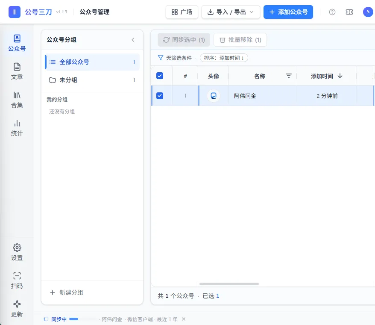Uncheck the 阿伟问金 row checkbox

160,96
